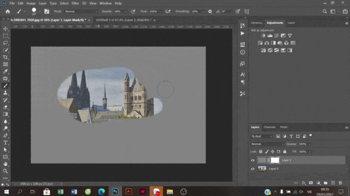The width and height of the screenshot is (350, 196).
Task: Open Excel from the Windows taskbar
Action: click(60, 192)
